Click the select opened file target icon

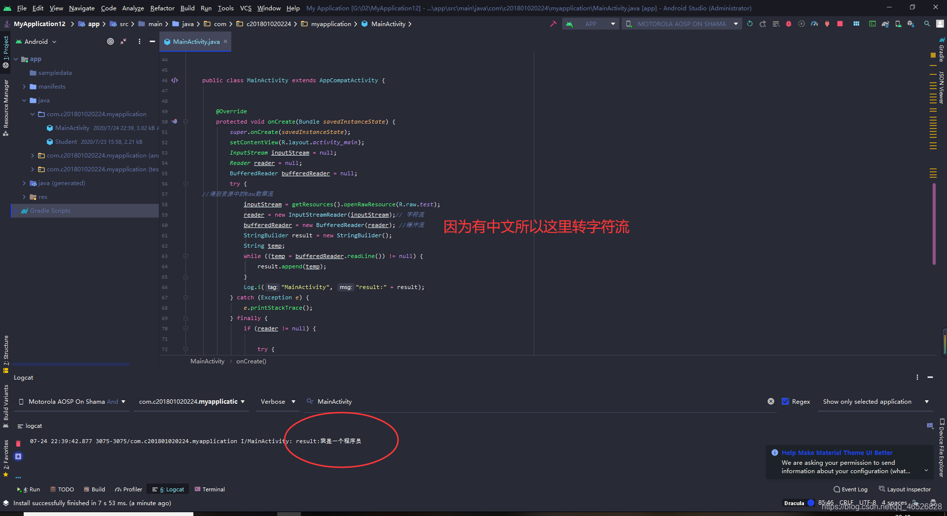110,41
